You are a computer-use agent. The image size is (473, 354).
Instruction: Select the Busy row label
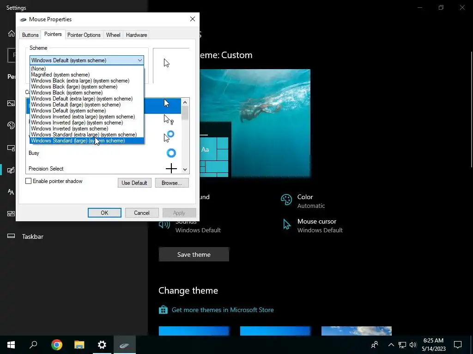pyautogui.click(x=34, y=153)
